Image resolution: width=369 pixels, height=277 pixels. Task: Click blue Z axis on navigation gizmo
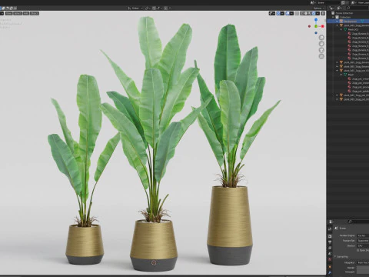(x=316, y=19)
